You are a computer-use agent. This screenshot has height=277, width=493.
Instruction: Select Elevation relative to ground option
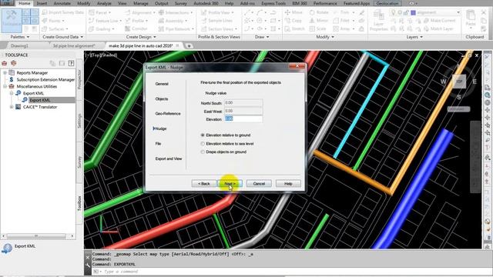coord(226,135)
